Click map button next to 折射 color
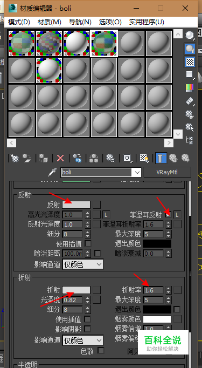Viewport: 202px width, 368px height. (x=96, y=290)
